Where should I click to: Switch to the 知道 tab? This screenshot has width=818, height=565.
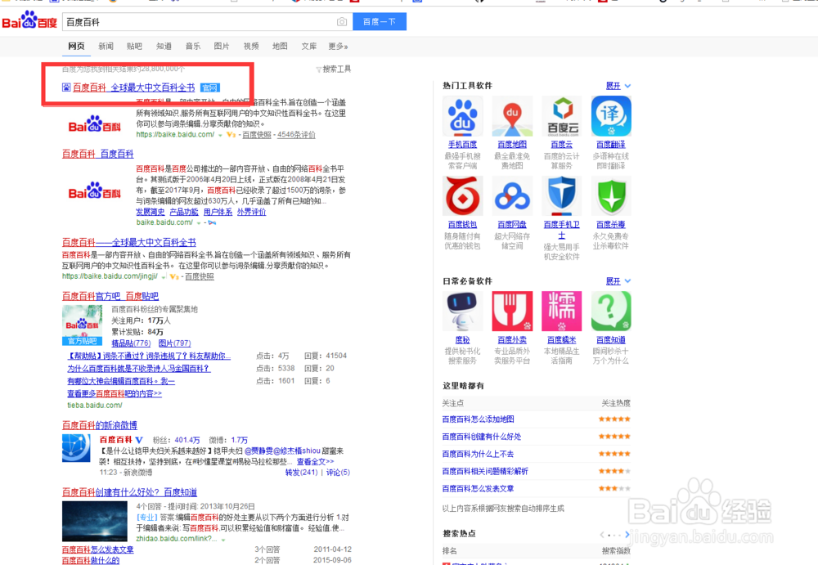coord(164,47)
